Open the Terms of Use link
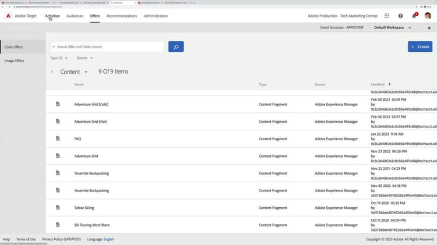This screenshot has height=245, width=437. pos(26,239)
